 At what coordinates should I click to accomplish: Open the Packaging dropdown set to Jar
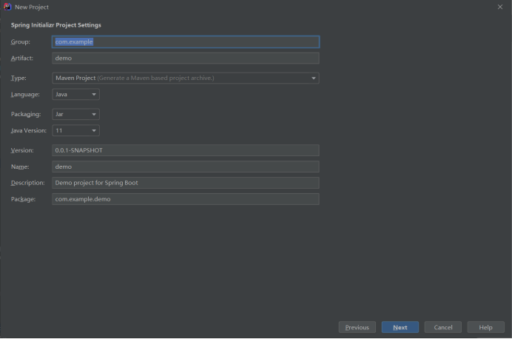(x=75, y=114)
